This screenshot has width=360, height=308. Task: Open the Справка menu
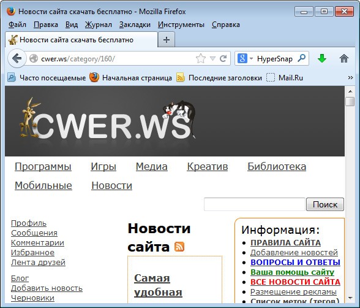226,25
